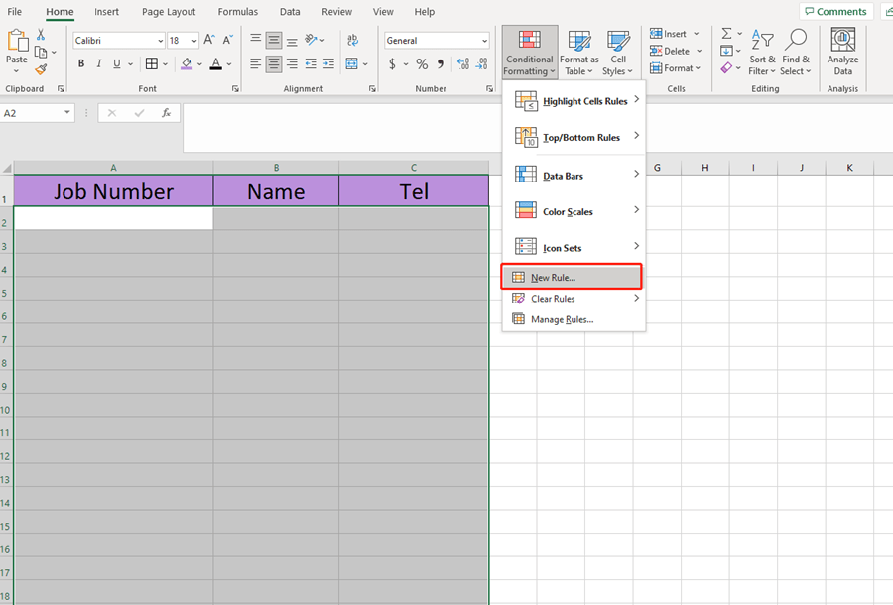Open Highlight Cells Rules submenu

pyautogui.click(x=574, y=101)
